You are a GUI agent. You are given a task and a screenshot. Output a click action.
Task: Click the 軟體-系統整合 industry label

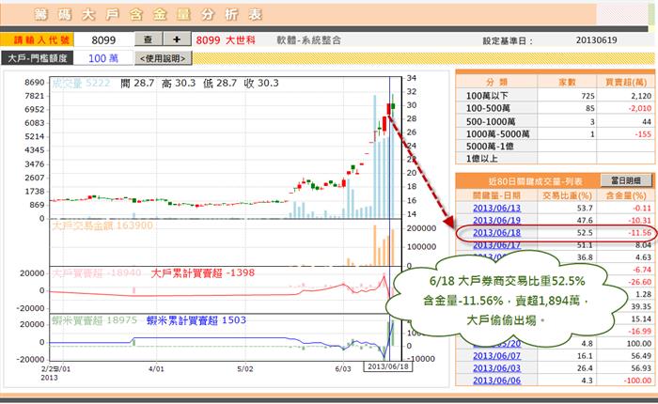[308, 40]
